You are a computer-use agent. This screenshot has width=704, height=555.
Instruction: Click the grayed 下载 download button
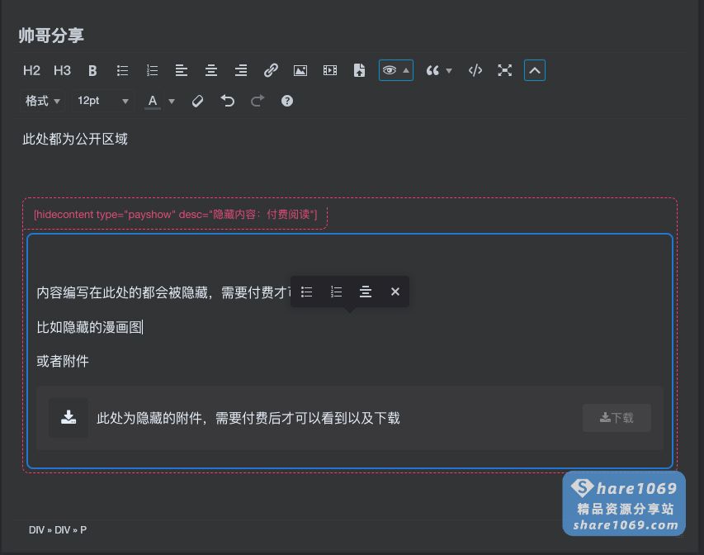pyautogui.click(x=617, y=418)
